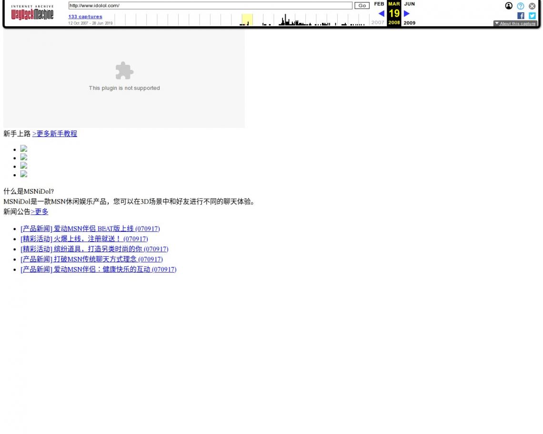The width and height of the screenshot is (543, 434).
Task: Jump to JUN next month capture
Action: click(x=409, y=4)
